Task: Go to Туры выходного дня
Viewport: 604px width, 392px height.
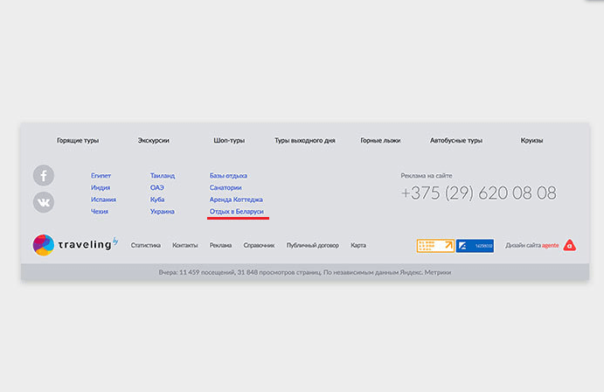Action: (304, 141)
